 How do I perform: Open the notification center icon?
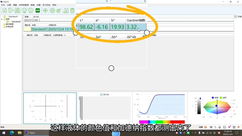[237, 133]
